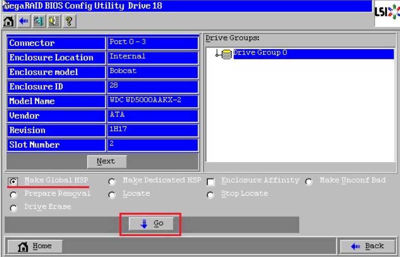Click the bottom Home button
The width and height of the screenshot is (400, 257).
(x=35, y=246)
